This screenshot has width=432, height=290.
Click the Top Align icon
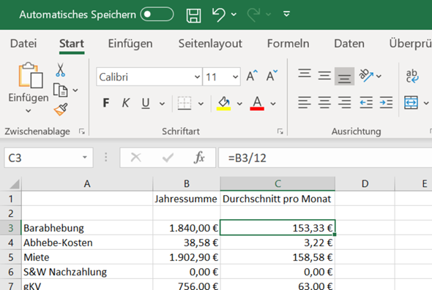click(x=305, y=73)
